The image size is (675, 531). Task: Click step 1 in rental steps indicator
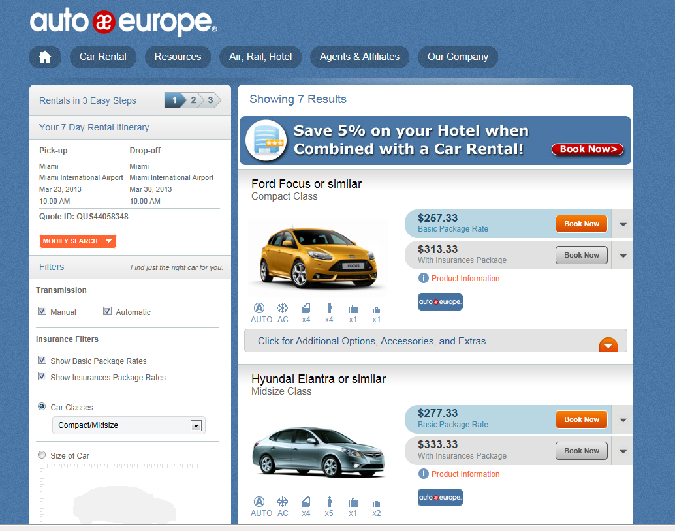174,100
